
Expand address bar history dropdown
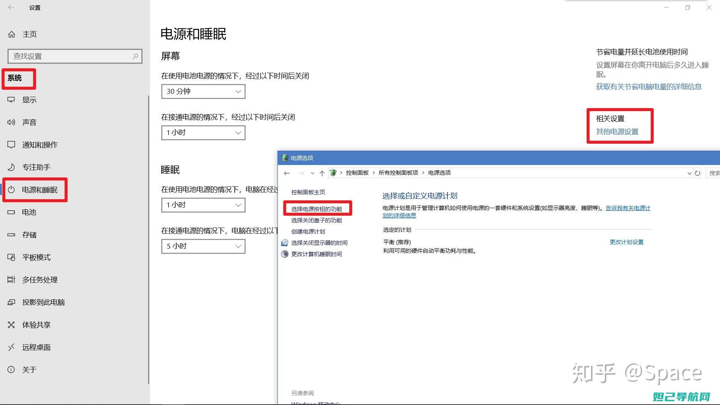(689, 173)
